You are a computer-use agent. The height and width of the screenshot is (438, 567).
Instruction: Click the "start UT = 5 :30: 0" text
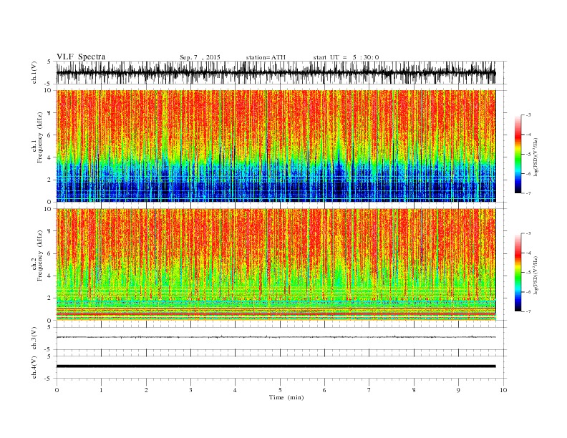[346, 57]
